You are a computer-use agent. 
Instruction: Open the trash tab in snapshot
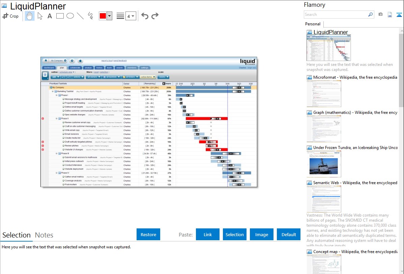tap(109, 68)
